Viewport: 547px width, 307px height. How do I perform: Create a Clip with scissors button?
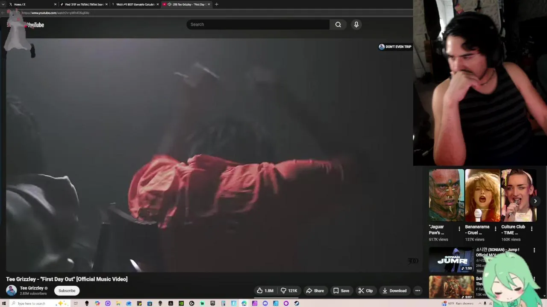365,291
